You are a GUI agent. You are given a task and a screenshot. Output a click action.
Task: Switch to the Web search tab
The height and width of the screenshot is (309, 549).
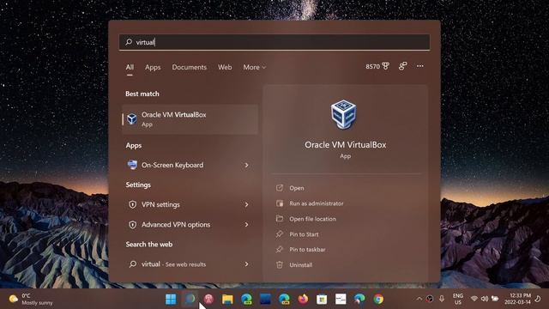(x=225, y=67)
